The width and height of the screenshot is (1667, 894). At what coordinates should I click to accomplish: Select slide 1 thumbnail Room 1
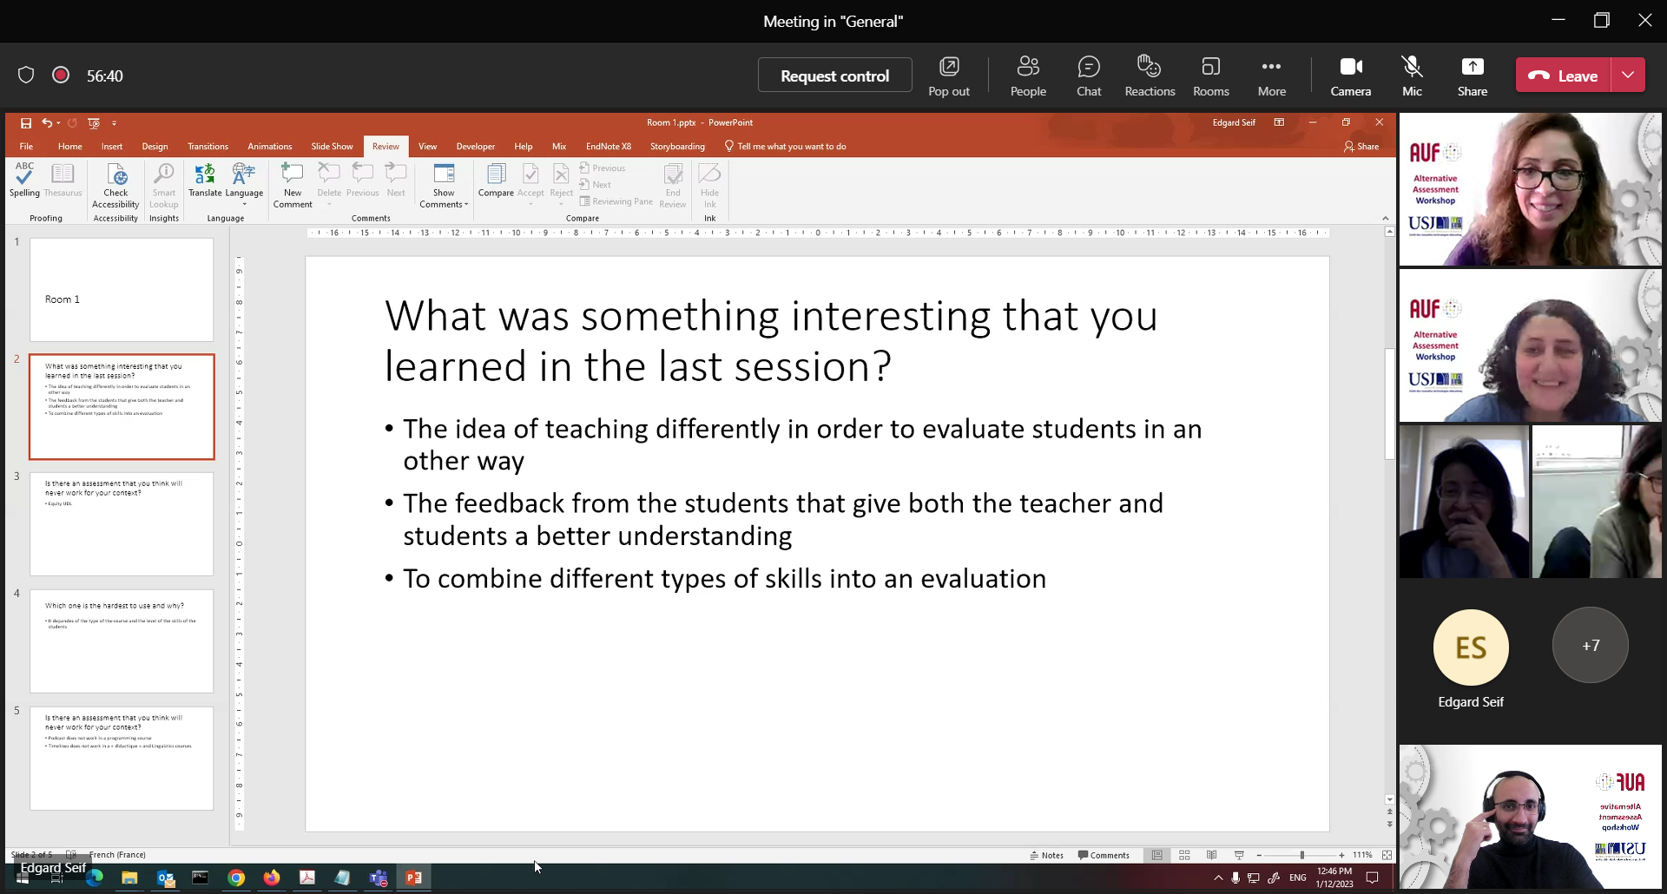click(x=122, y=290)
